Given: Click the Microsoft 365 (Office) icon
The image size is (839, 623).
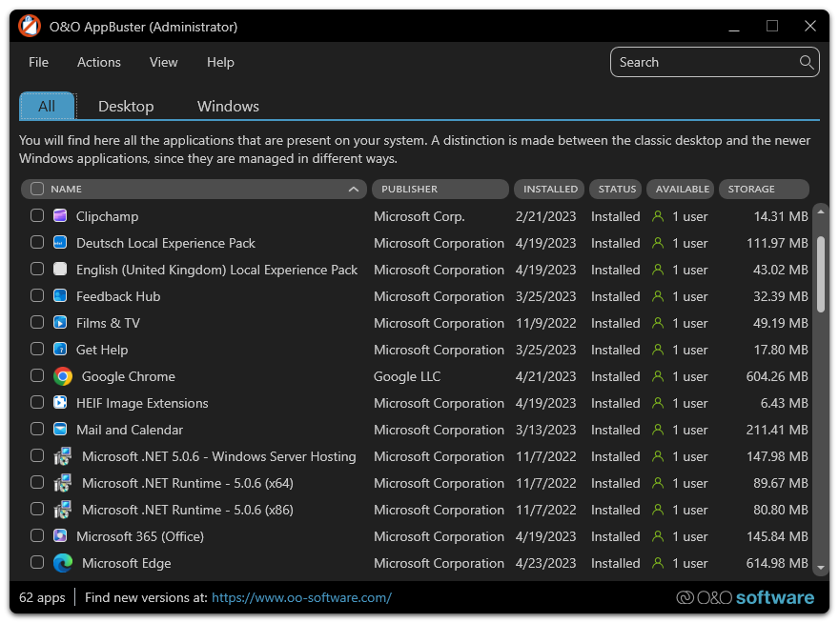Looking at the screenshot, I should coord(60,535).
